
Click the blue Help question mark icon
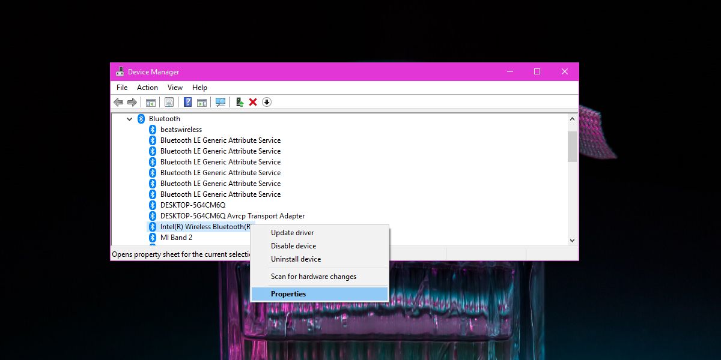tap(188, 103)
